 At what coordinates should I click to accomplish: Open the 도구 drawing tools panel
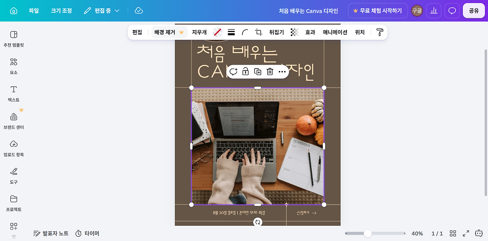click(14, 176)
